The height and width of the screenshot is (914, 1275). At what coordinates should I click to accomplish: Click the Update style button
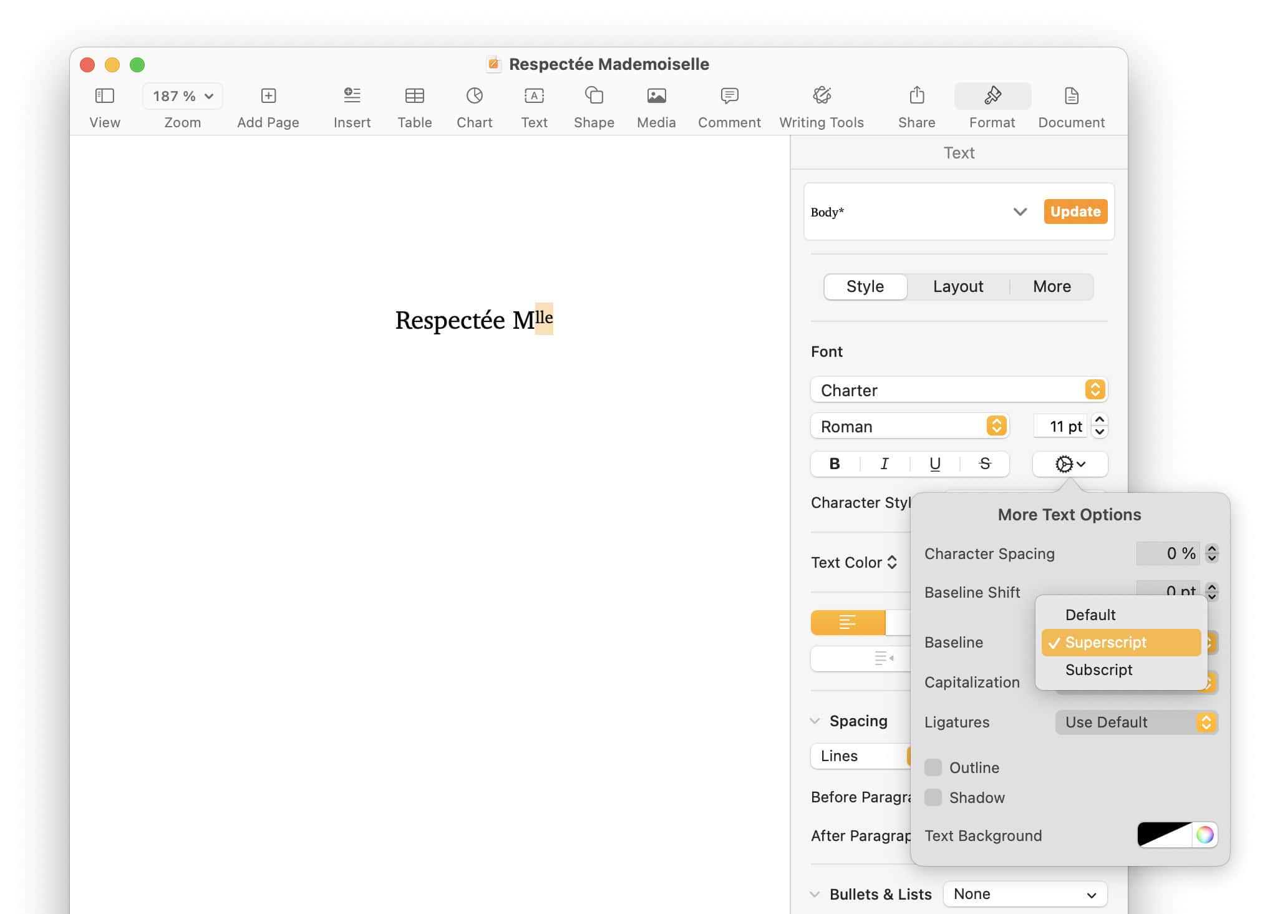[1075, 211]
